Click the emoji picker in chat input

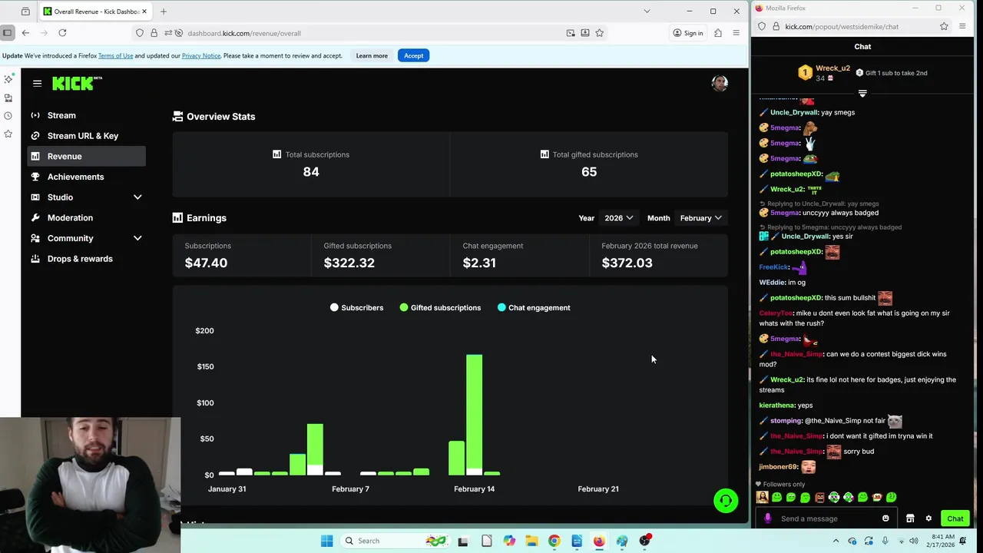[885, 518]
